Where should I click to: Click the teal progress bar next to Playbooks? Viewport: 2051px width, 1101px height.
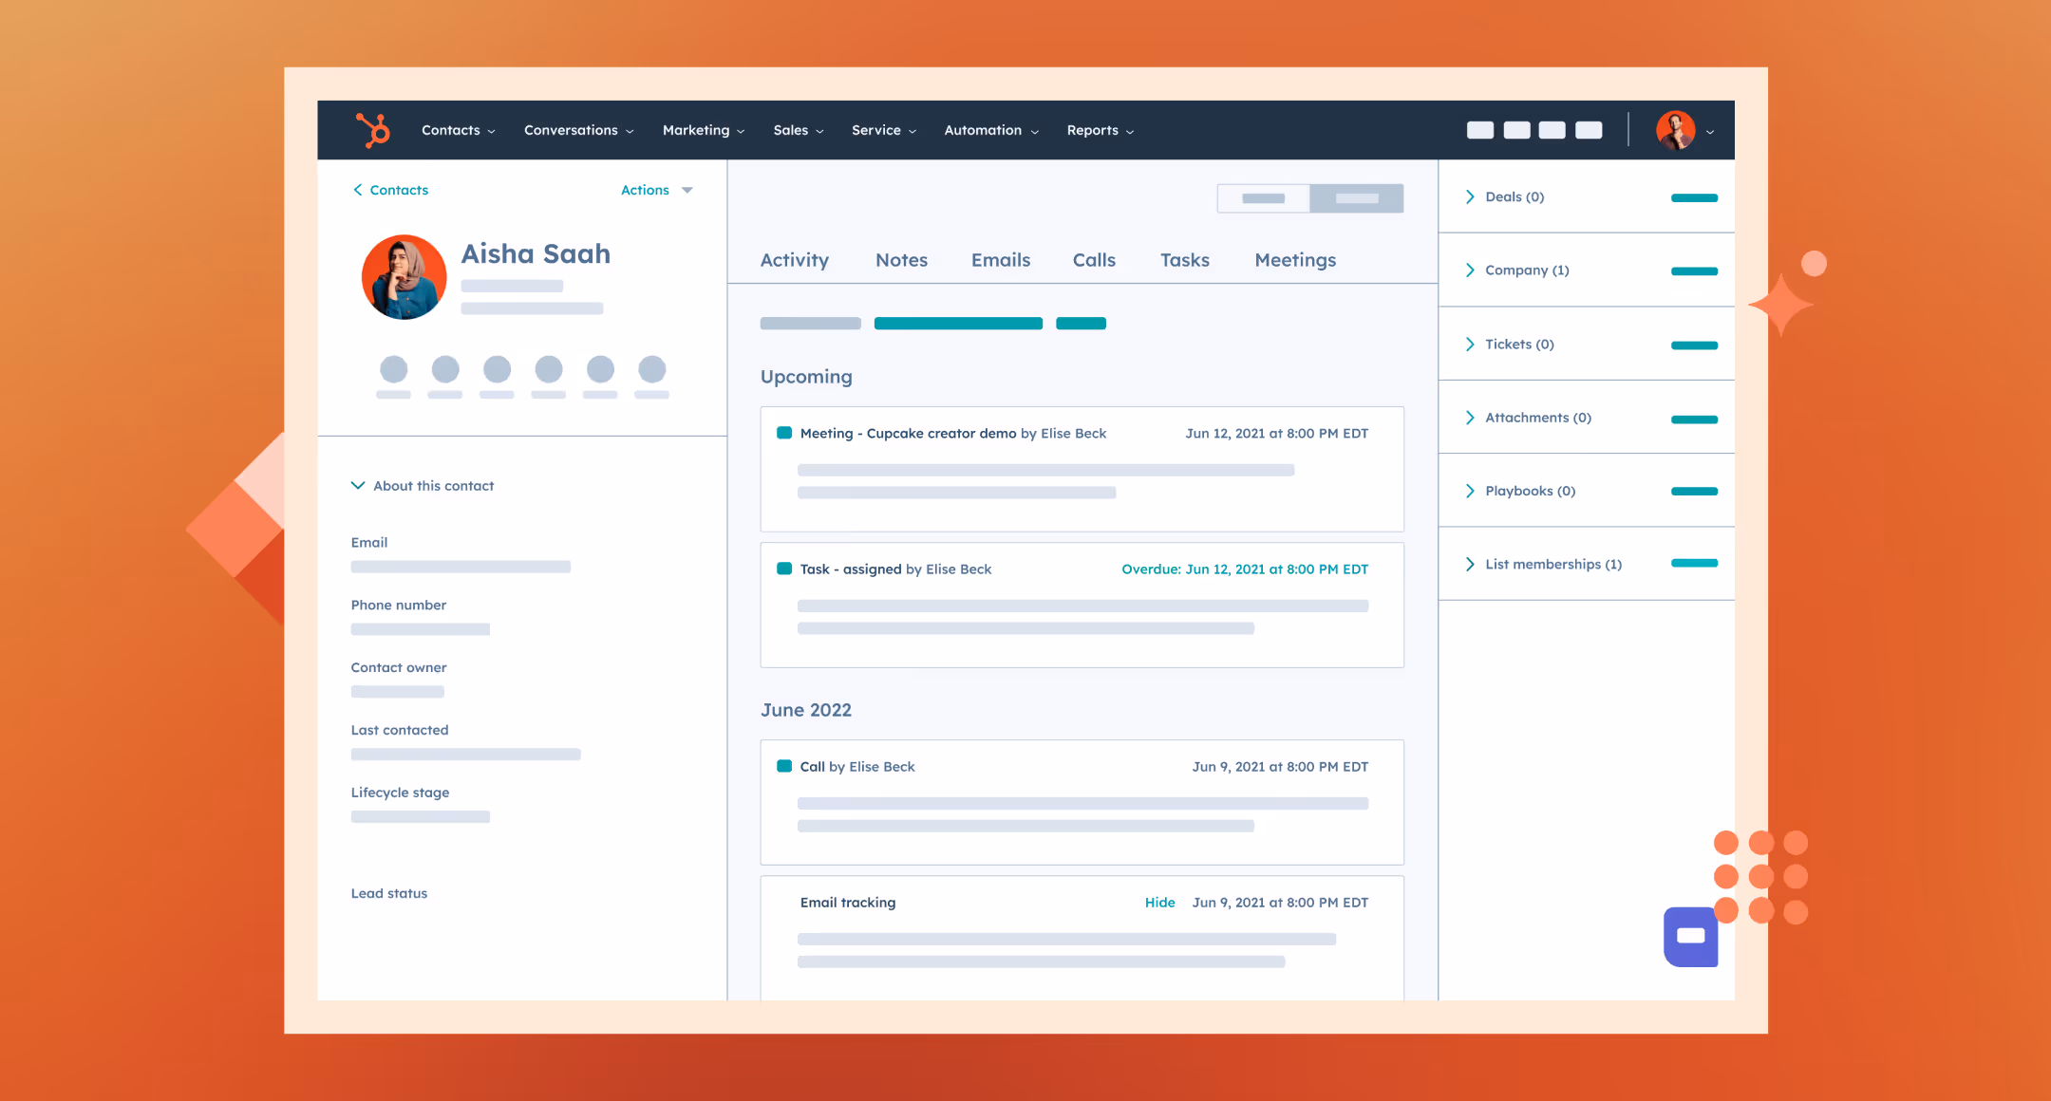[x=1695, y=492]
